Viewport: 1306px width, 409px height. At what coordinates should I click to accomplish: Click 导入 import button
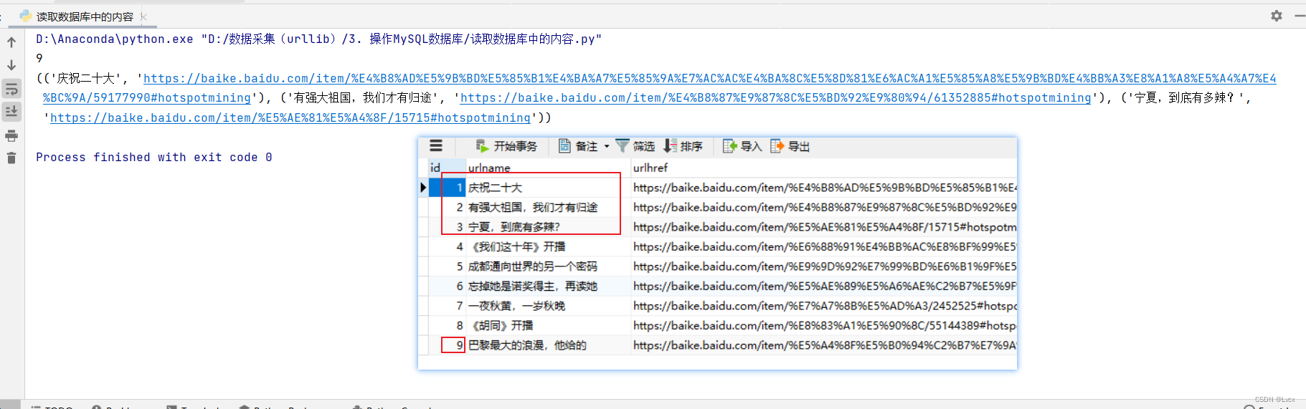tap(742, 146)
